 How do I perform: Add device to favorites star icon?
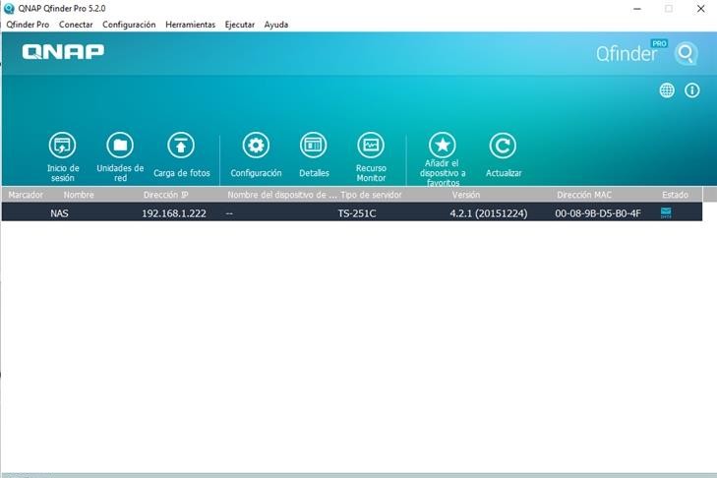click(443, 146)
